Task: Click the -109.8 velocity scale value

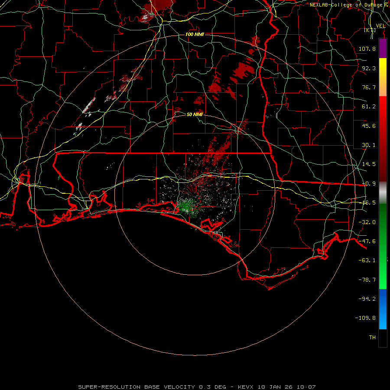Action: (365, 318)
